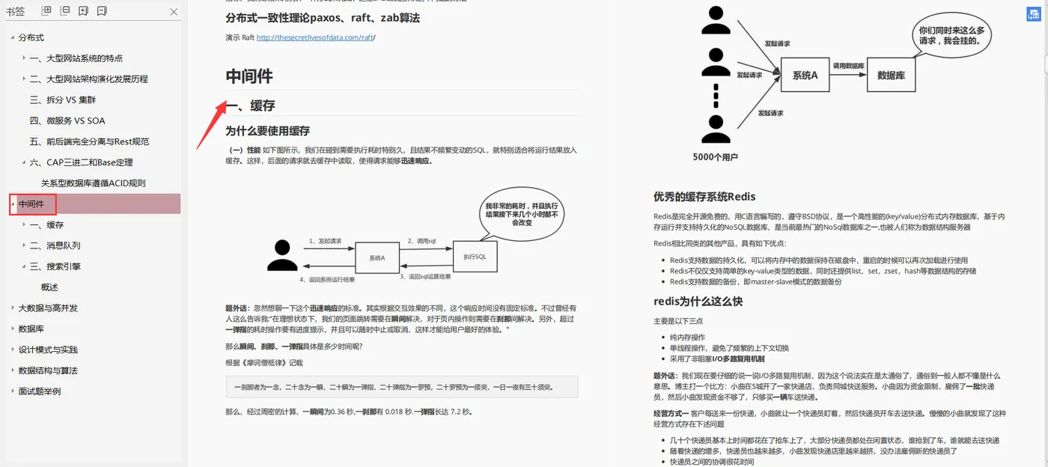1048x467 pixels.
Task: Select the highlighted 中间件 bookmark label
Action: point(31,204)
